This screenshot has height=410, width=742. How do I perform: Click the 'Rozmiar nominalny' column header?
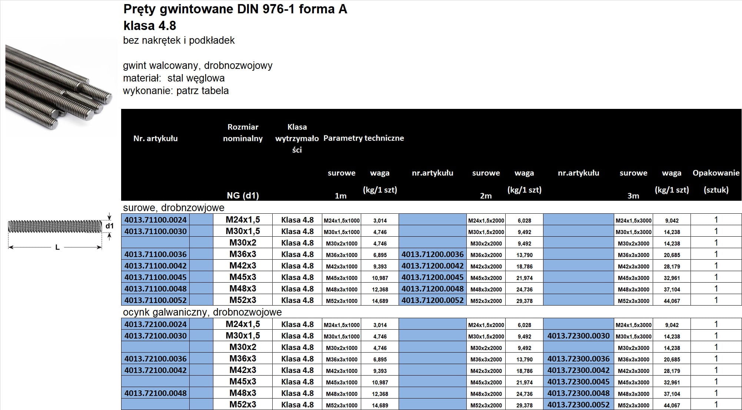(x=243, y=133)
